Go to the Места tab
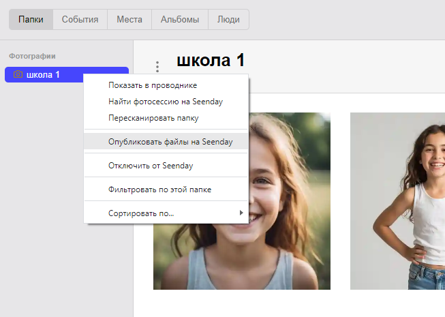 [x=129, y=20]
